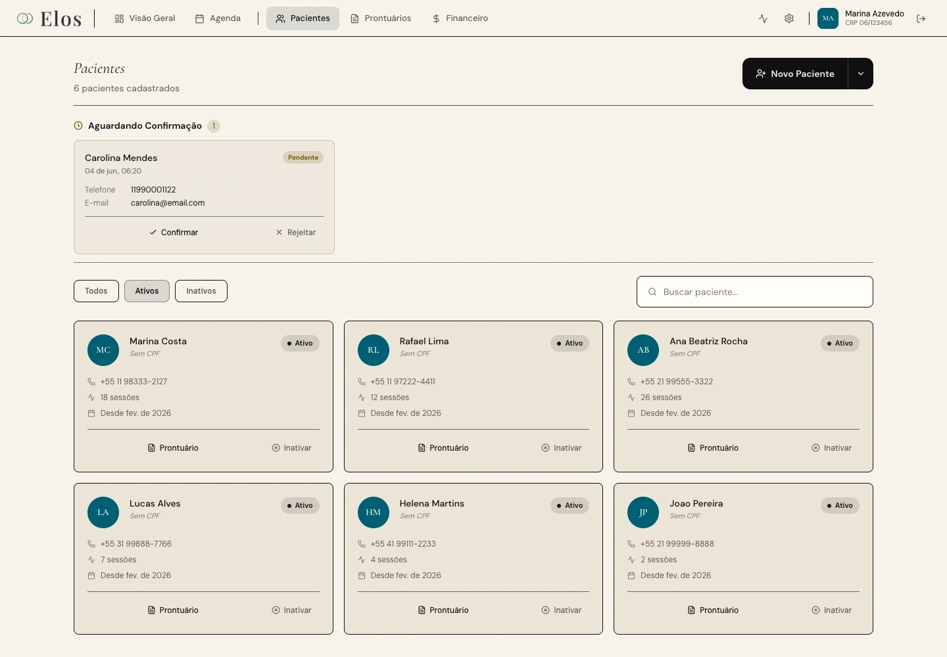The image size is (947, 657).
Task: Click the logout icon
Action: click(921, 18)
